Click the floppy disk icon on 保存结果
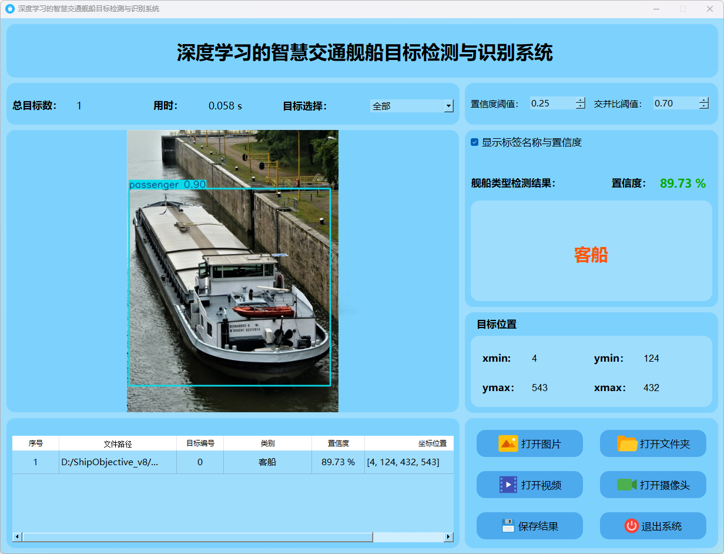The width and height of the screenshot is (724, 554). click(508, 526)
